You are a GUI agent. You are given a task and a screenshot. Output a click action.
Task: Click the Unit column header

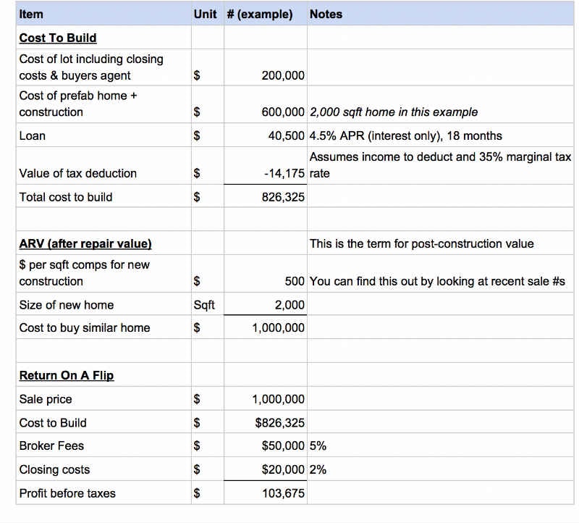point(208,14)
